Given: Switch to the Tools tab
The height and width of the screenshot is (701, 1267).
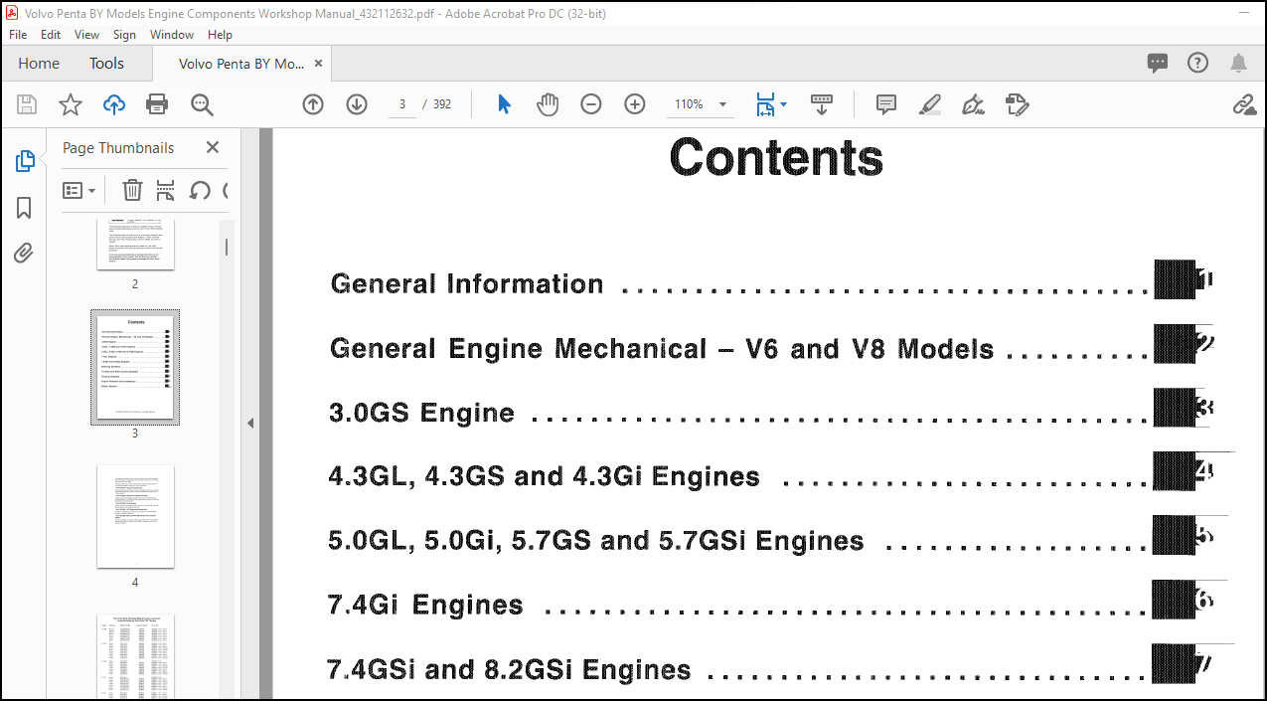Looking at the screenshot, I should coord(107,64).
